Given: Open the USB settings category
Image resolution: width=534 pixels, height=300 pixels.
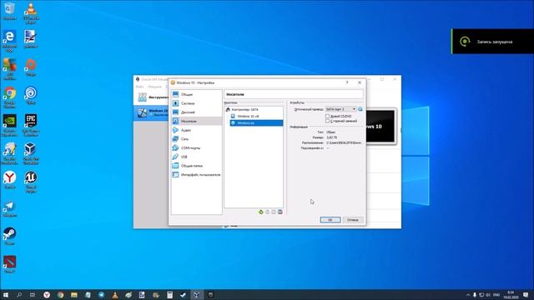Looking at the screenshot, I should (197, 157).
